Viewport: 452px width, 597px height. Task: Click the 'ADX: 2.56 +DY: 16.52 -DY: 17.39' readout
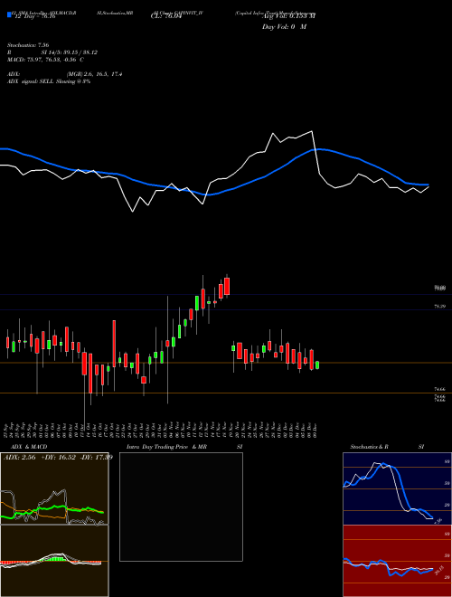(x=58, y=458)
